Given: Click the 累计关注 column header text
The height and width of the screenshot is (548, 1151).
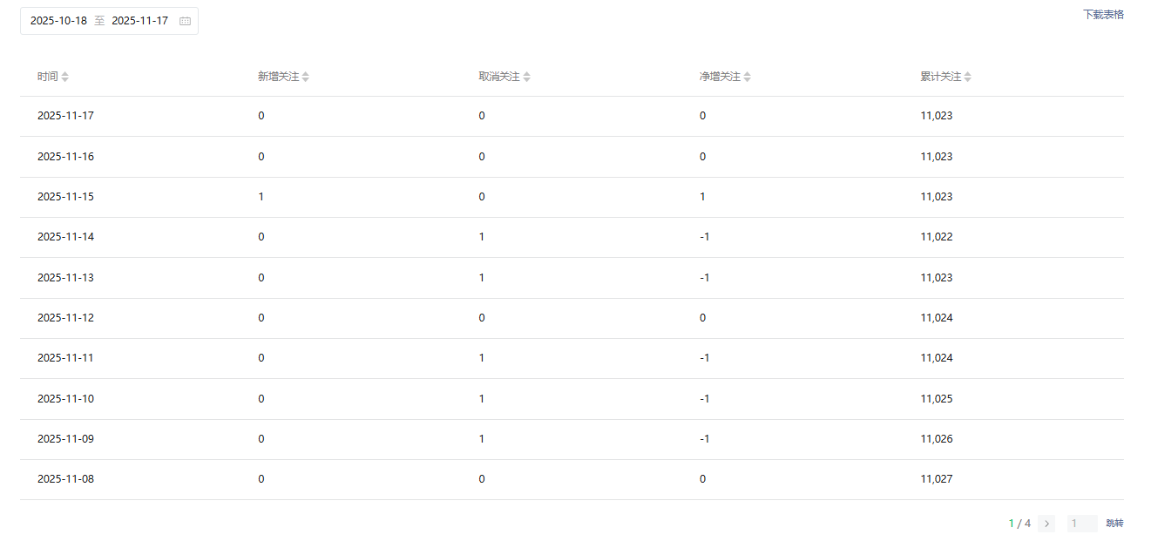Looking at the screenshot, I should pyautogui.click(x=940, y=77).
